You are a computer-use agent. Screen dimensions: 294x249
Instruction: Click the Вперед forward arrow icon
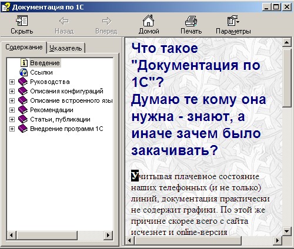coord(106,21)
